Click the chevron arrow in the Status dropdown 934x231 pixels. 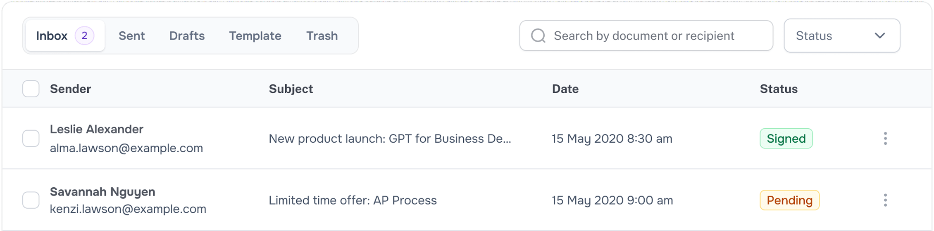click(880, 36)
